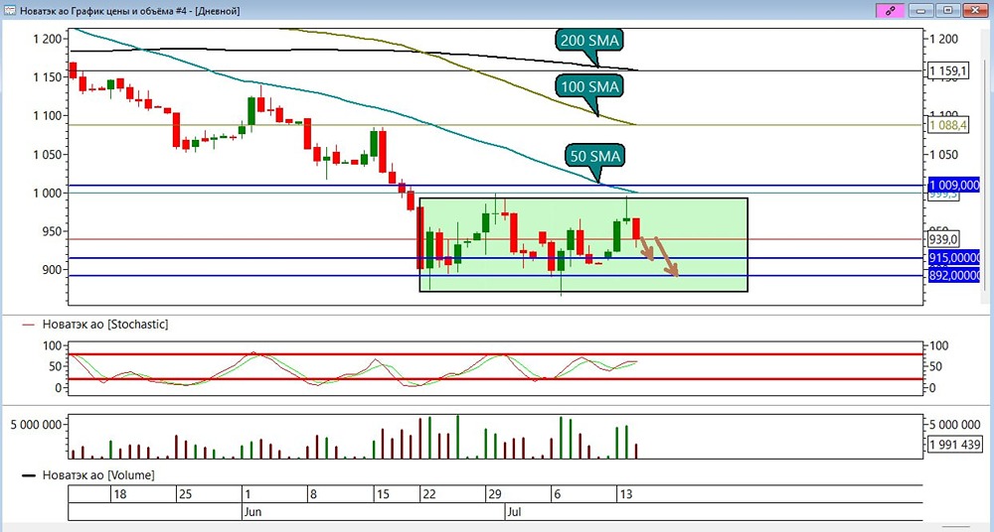Click the chart window icon at top-left
This screenshot has height=532, width=994.
[10, 11]
